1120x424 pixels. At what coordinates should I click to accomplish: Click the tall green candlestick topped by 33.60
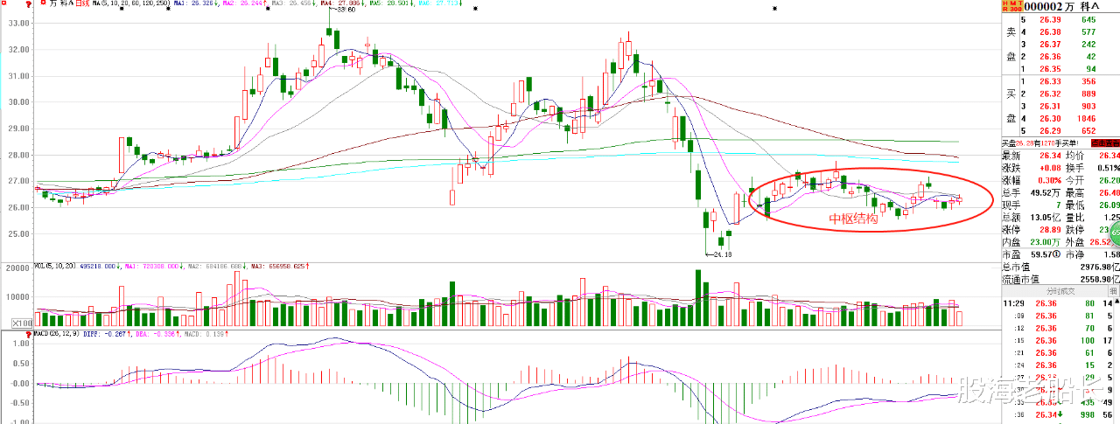[x=329, y=32]
